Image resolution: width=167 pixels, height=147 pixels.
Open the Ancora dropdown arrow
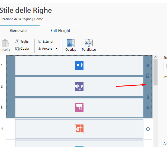click(x=57, y=49)
